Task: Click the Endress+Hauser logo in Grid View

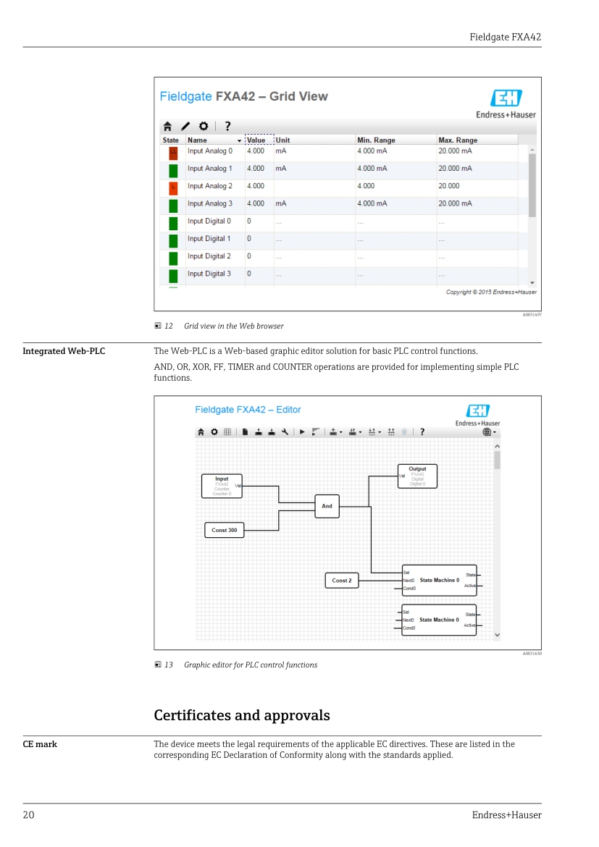Action: pos(506,104)
